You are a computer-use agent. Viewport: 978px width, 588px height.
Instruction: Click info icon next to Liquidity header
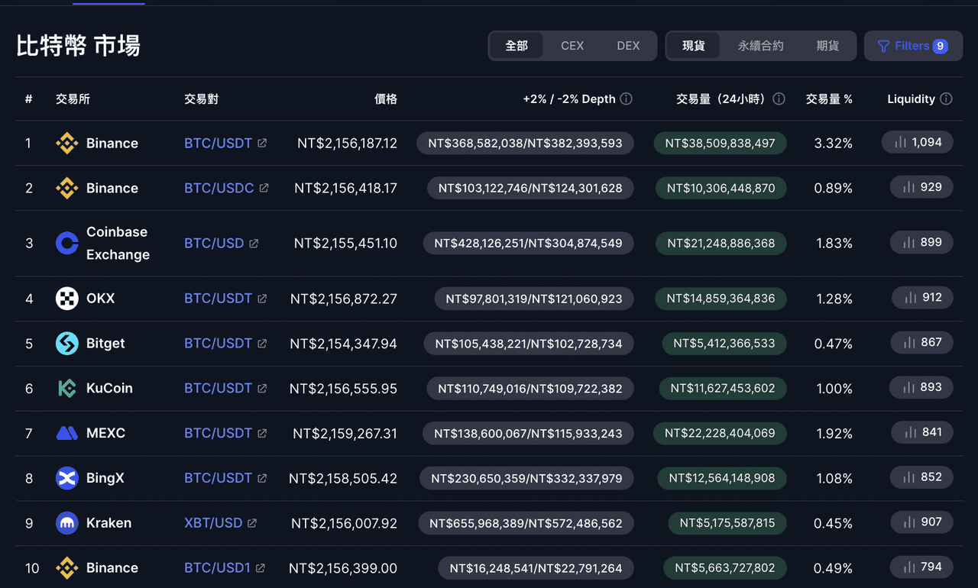pyautogui.click(x=946, y=99)
